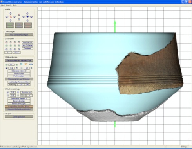
Task: Click the Zentrieren button
Action: [27, 49]
